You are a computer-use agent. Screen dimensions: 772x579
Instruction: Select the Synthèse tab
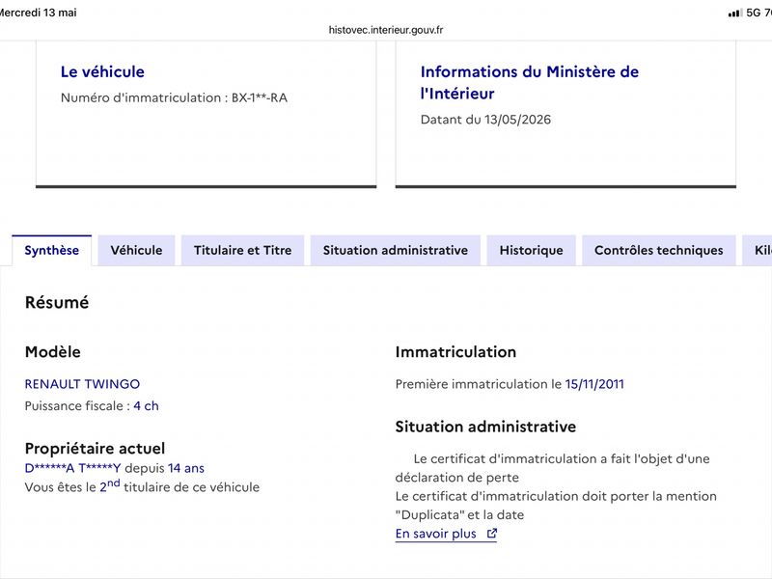(52, 251)
